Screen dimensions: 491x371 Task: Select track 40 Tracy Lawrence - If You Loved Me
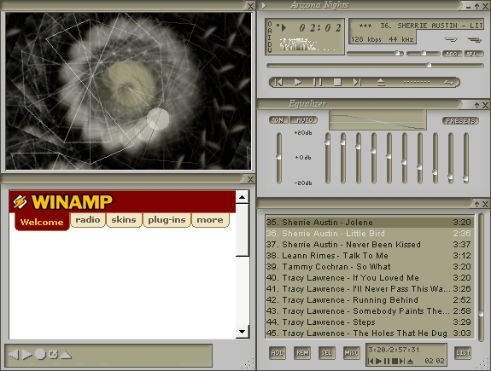[x=369, y=278]
